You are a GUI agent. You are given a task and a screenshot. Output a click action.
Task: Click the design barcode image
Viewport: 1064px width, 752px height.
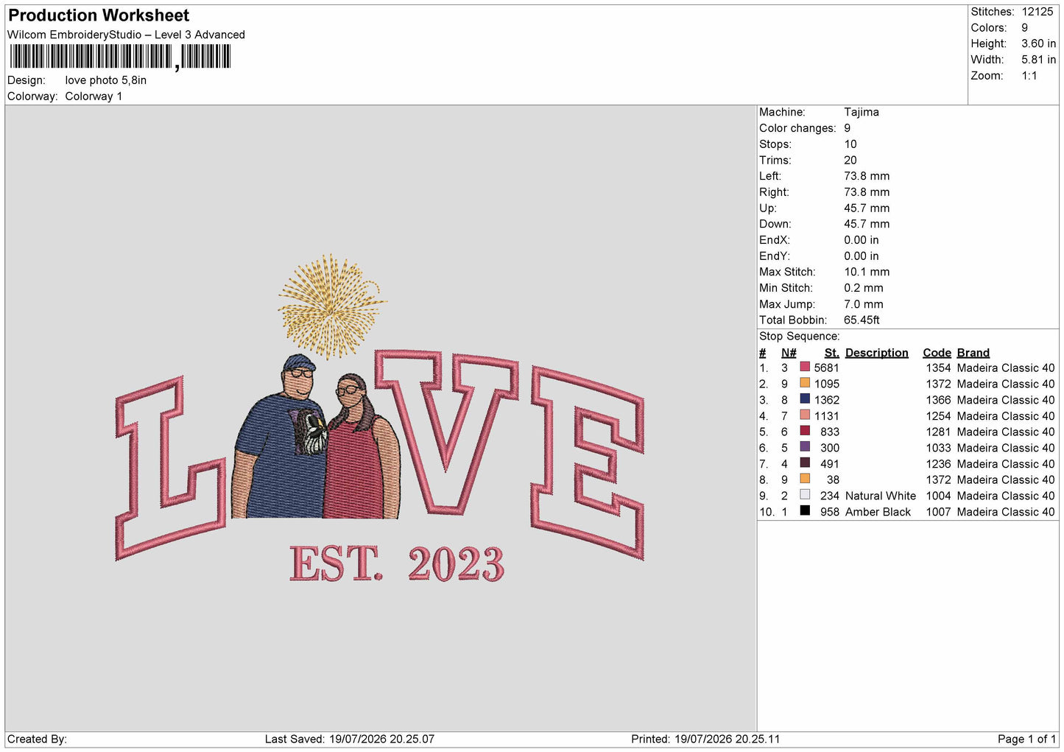point(121,57)
